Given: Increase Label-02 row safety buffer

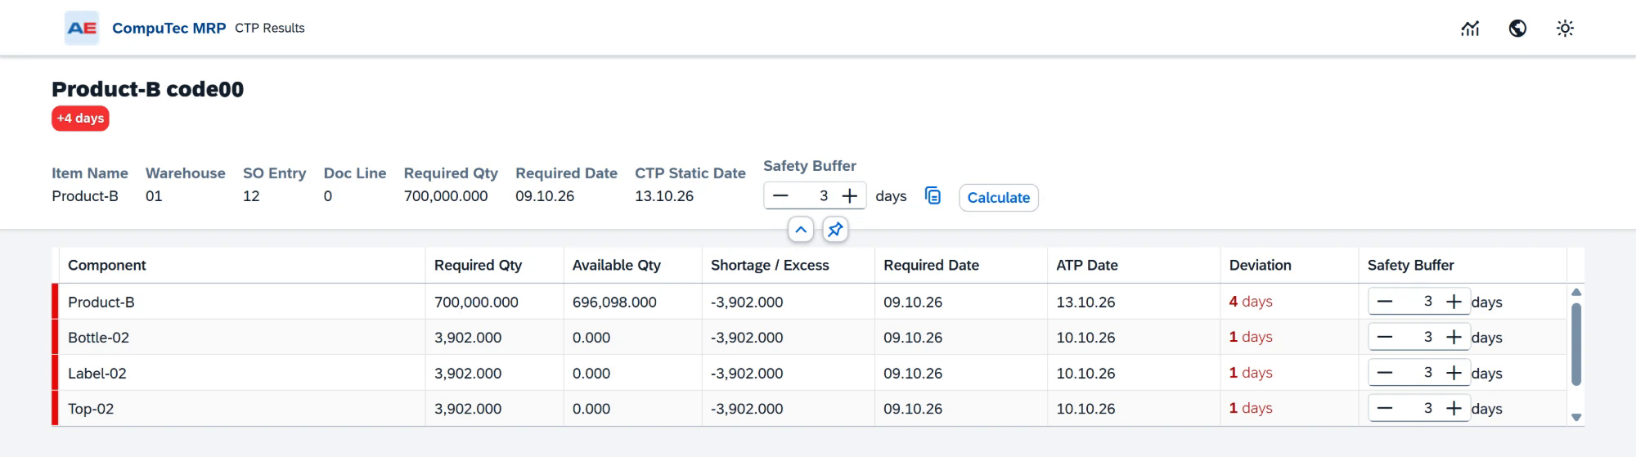Looking at the screenshot, I should click(x=1454, y=373).
